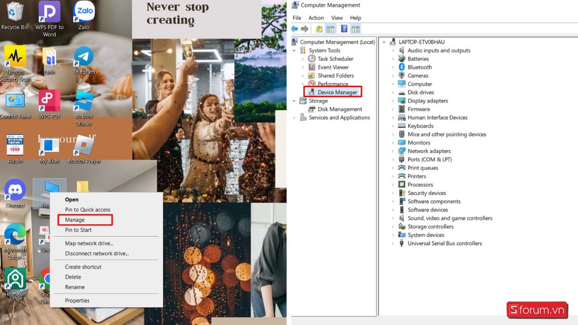The height and width of the screenshot is (325, 578).
Task: Click the back navigation arrow
Action: 294,28
